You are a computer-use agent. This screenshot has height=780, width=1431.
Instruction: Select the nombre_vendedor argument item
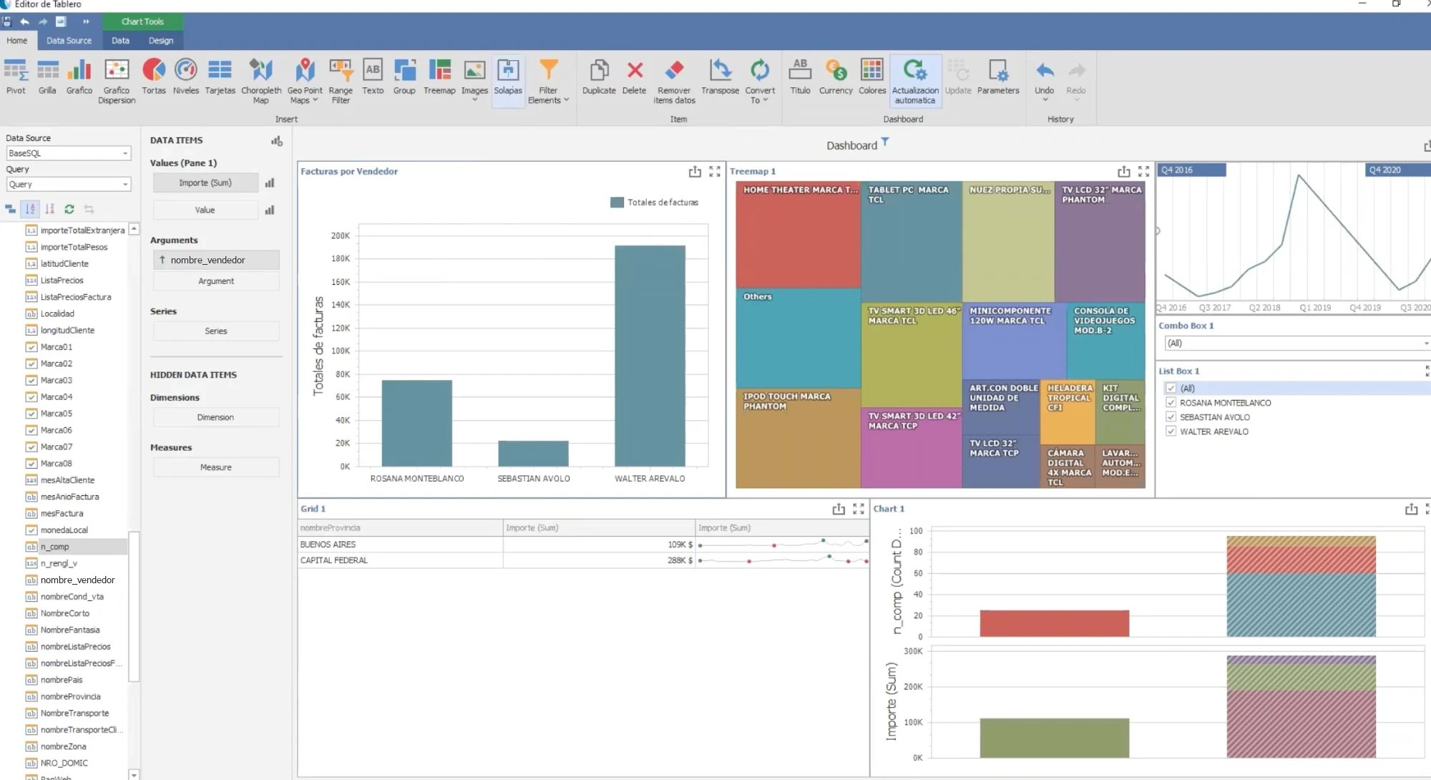(216, 260)
